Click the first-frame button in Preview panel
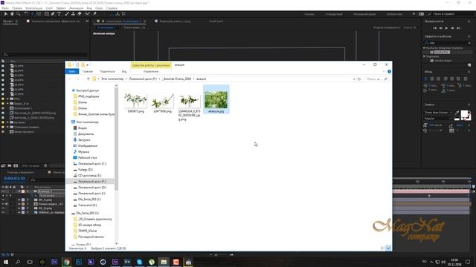Image resolution: width=476 pixels, height=267 pixels. [x=434, y=28]
